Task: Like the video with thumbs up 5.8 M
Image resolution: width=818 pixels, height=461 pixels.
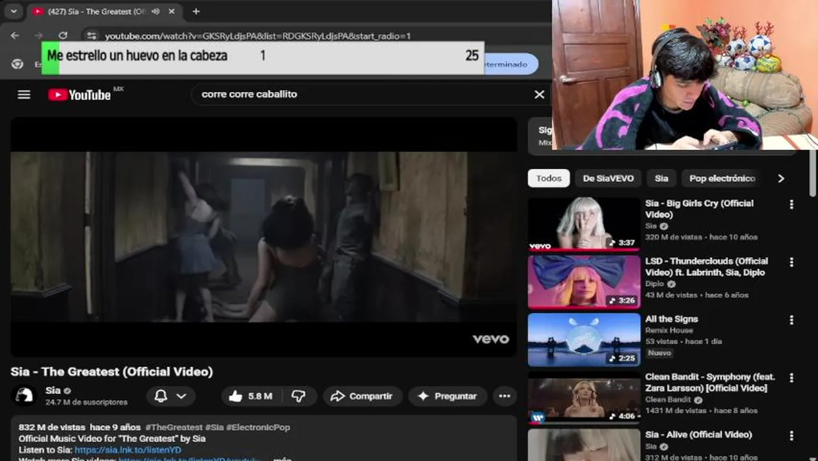Action: [x=250, y=396]
